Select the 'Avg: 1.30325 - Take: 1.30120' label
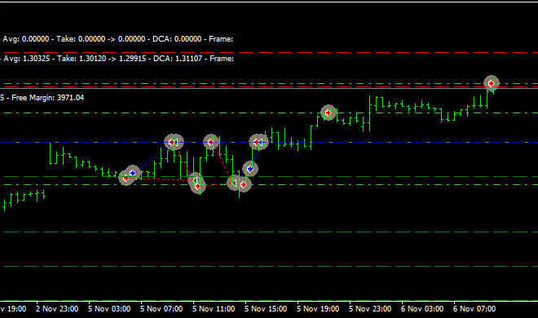 tap(55, 59)
